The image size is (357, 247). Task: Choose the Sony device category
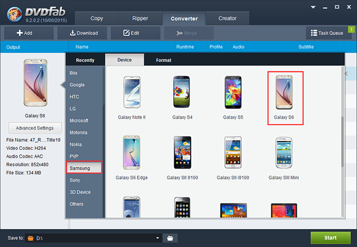tap(84, 180)
